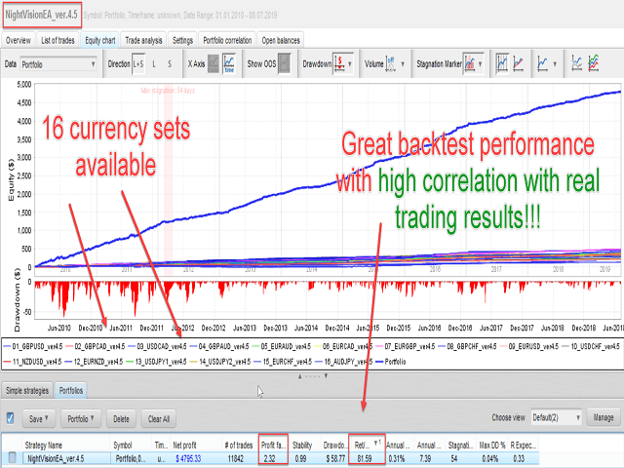Switch to the Trade analysis tab
Viewport: 624px width, 468px height.
(x=143, y=40)
